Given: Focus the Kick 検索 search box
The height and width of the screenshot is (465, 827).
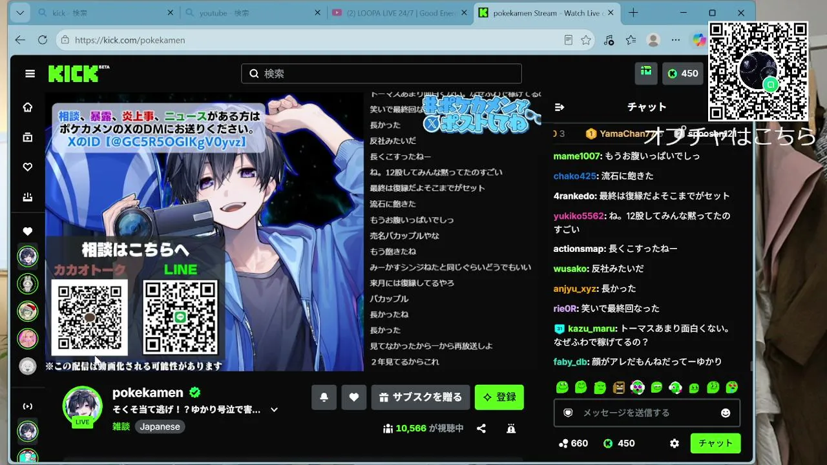Looking at the screenshot, I should point(381,74).
